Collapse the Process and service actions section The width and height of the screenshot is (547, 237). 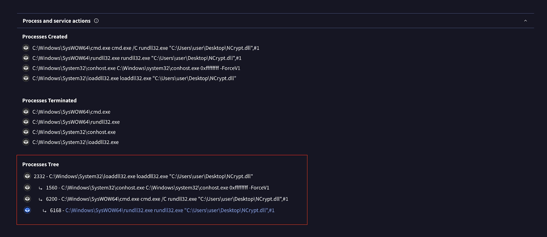[525, 21]
